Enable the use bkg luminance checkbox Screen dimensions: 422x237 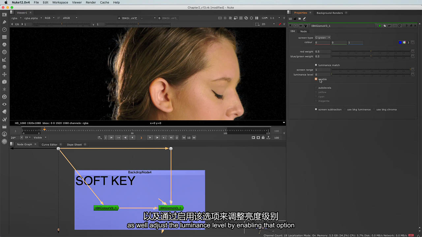345,109
